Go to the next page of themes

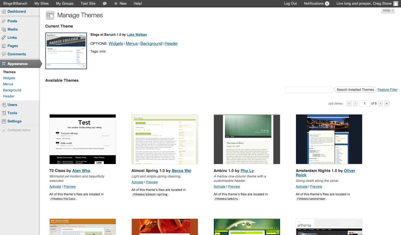click(381, 103)
